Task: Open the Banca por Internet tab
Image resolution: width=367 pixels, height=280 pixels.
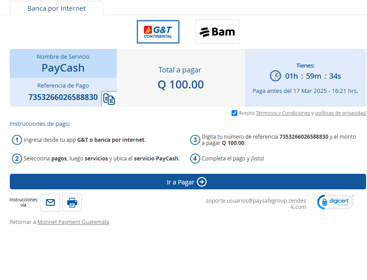Action: click(x=57, y=8)
